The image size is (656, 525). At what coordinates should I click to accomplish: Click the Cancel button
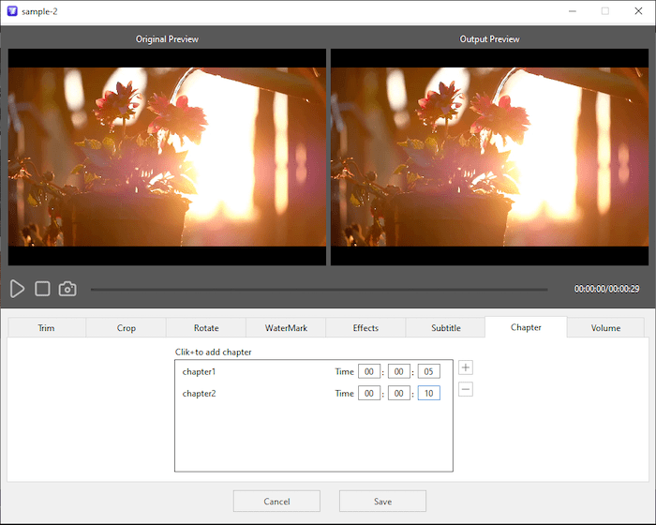pyautogui.click(x=276, y=502)
